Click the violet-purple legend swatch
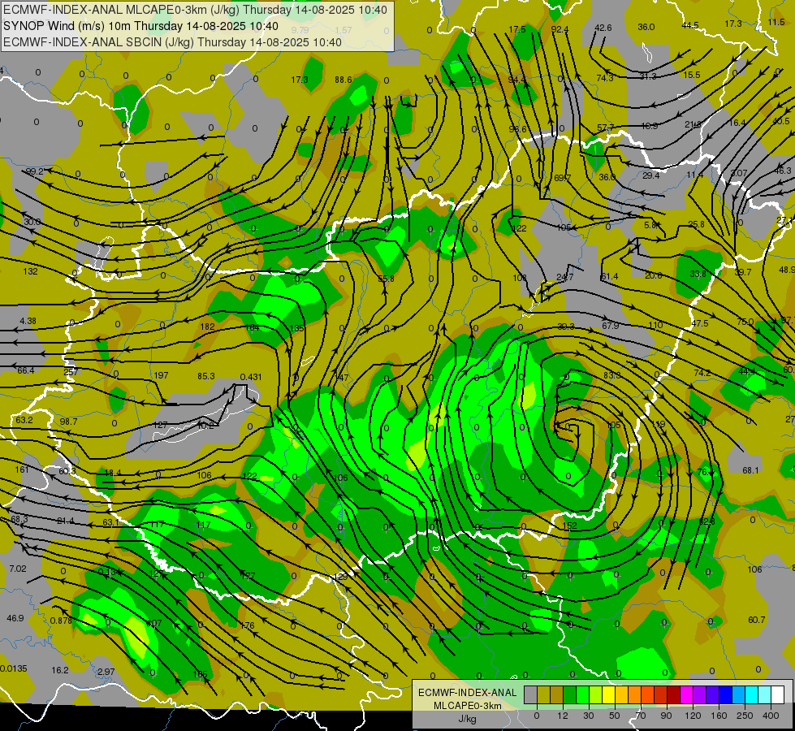Viewport: 795px width, 731px height. coord(700,694)
